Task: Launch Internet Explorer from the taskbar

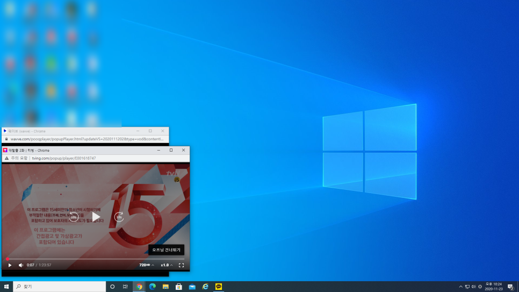Action: (x=205, y=287)
